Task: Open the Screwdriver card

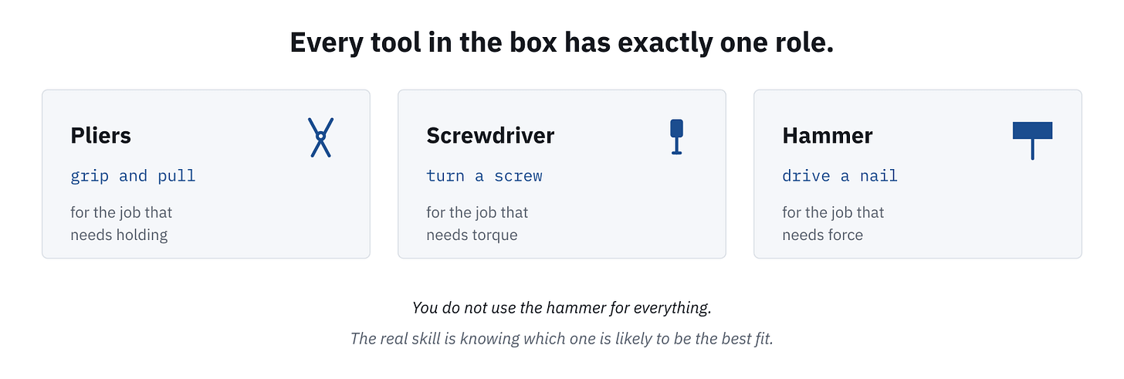Action: click(x=562, y=174)
